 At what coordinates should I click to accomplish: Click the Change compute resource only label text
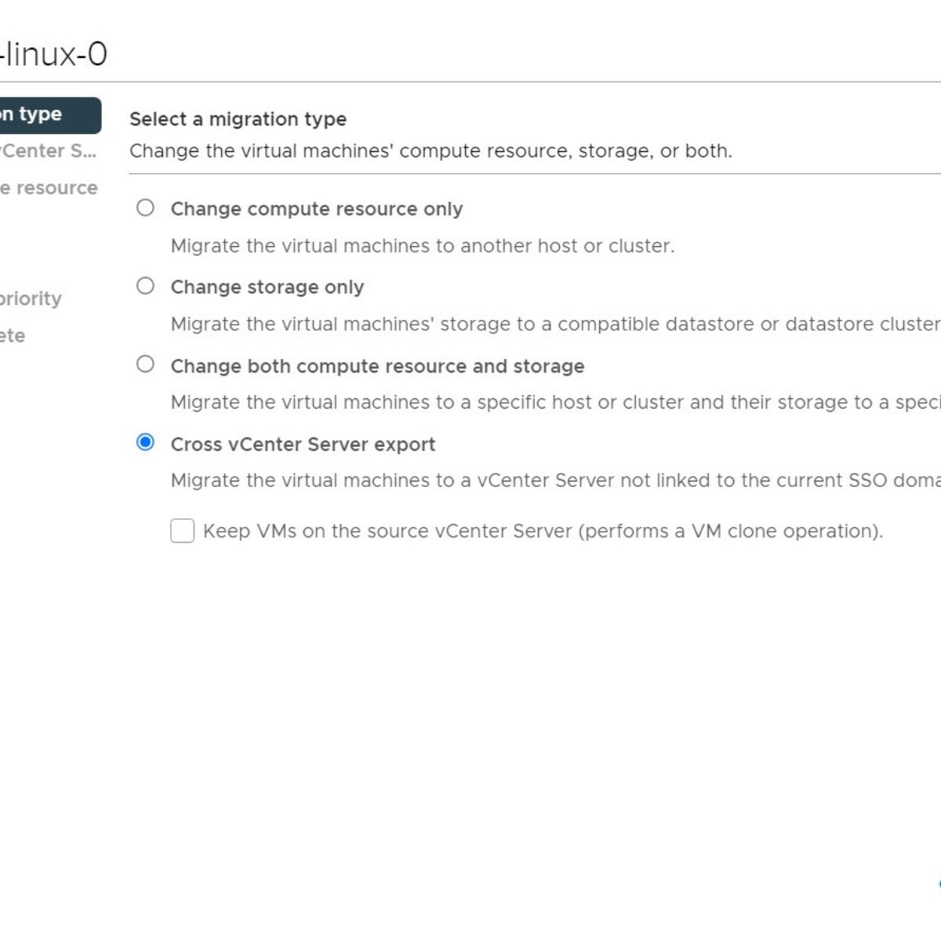317,209
